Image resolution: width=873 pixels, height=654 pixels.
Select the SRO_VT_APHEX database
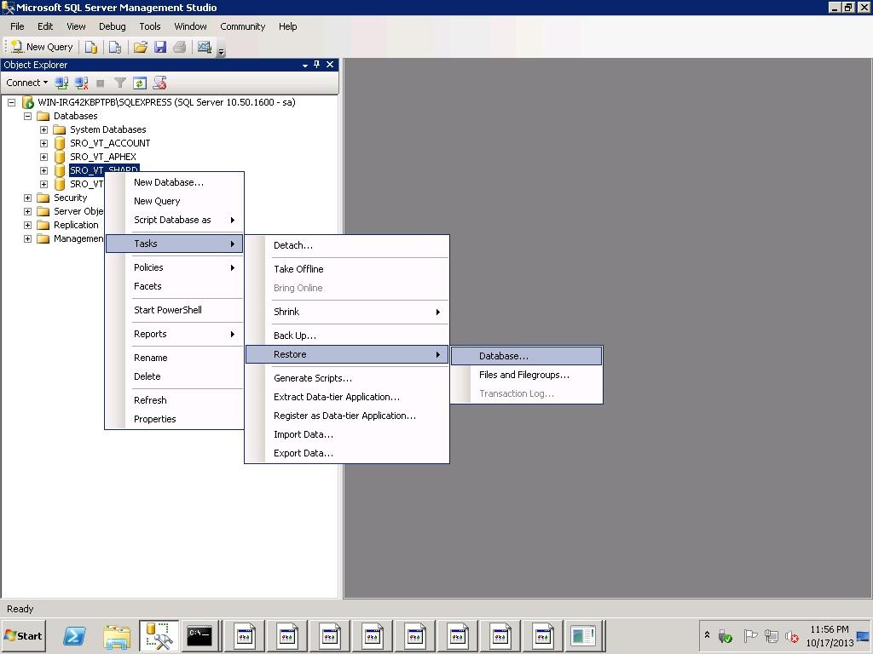point(103,157)
